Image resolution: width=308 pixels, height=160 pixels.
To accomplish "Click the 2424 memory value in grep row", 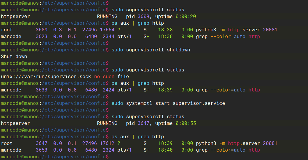I will (109, 90).
